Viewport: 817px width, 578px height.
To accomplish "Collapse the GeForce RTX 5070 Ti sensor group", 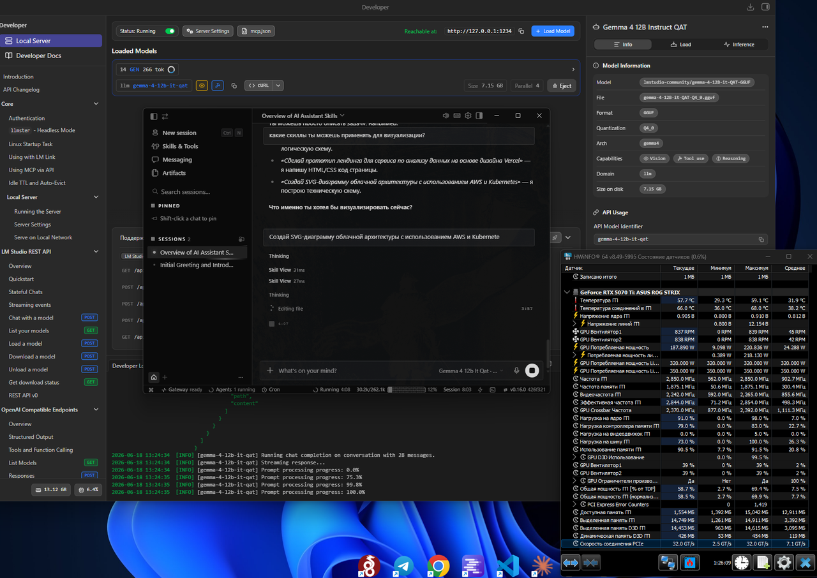I will coord(567,292).
